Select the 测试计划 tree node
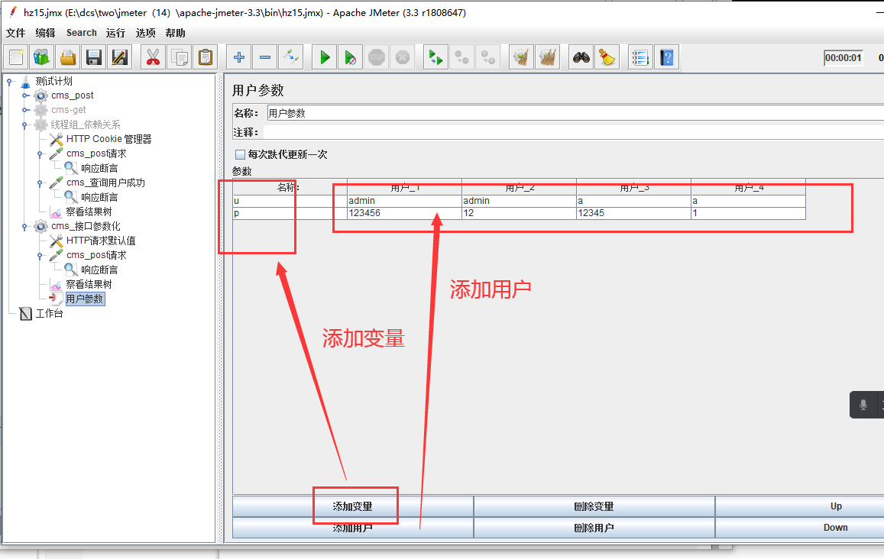This screenshot has width=884, height=559. (53, 81)
